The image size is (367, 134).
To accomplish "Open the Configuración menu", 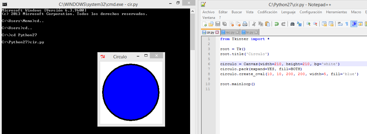I will tap(311, 12).
